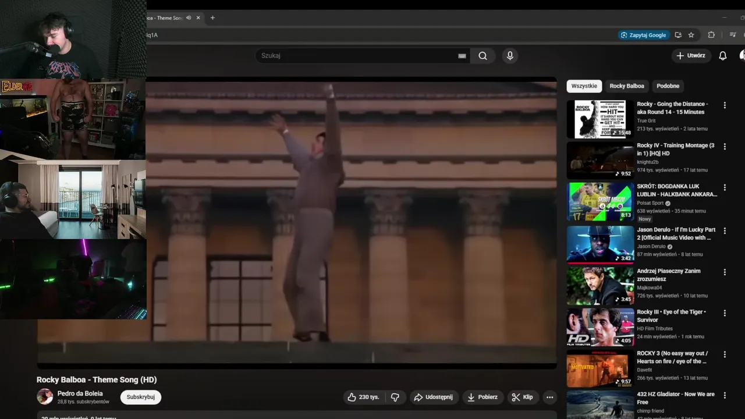Viewport: 745px width, 419px height.
Task: Dislike the video
Action: click(x=395, y=397)
